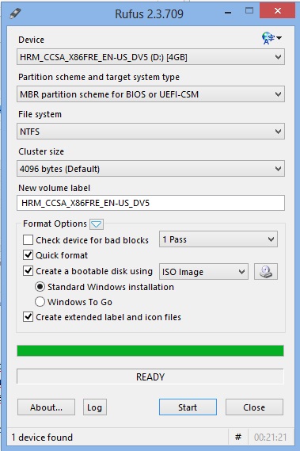Image resolution: width=300 pixels, height=451 pixels.
Task: Maximize the Rufus window
Action: (x=249, y=11)
